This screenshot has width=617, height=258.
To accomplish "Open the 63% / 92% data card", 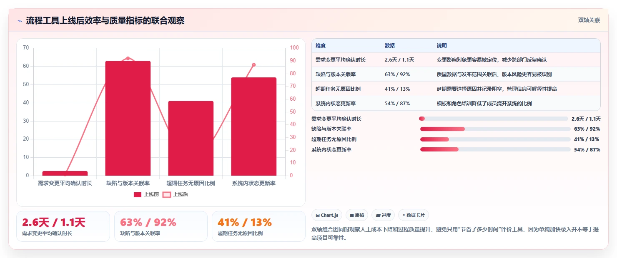I will pyautogui.click(x=161, y=226).
